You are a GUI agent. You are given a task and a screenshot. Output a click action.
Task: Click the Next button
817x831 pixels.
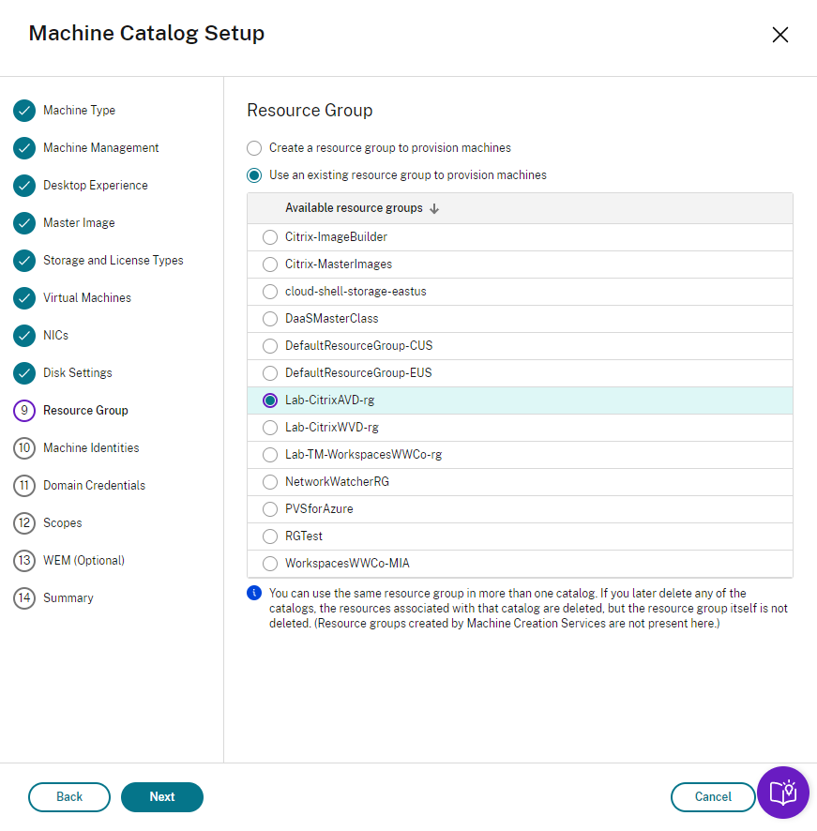(162, 797)
